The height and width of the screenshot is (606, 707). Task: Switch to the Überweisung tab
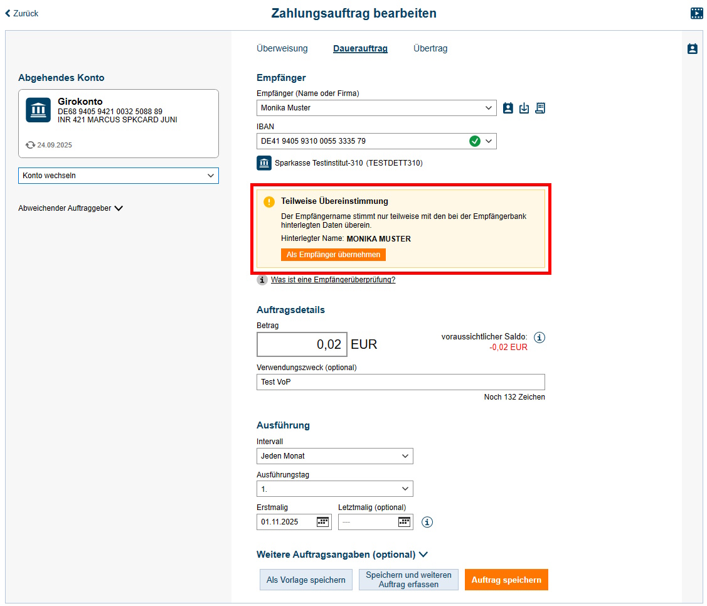coord(282,48)
